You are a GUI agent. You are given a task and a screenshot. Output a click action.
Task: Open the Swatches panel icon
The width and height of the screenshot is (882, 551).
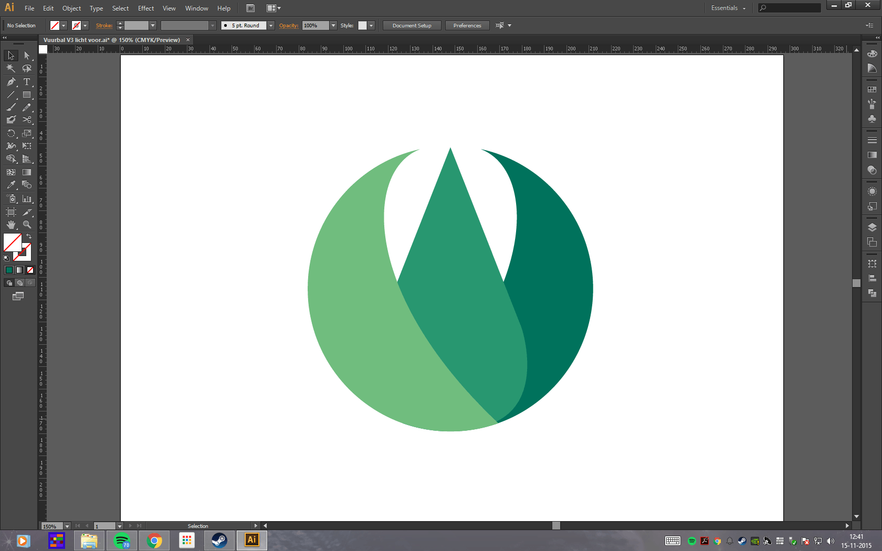872,90
